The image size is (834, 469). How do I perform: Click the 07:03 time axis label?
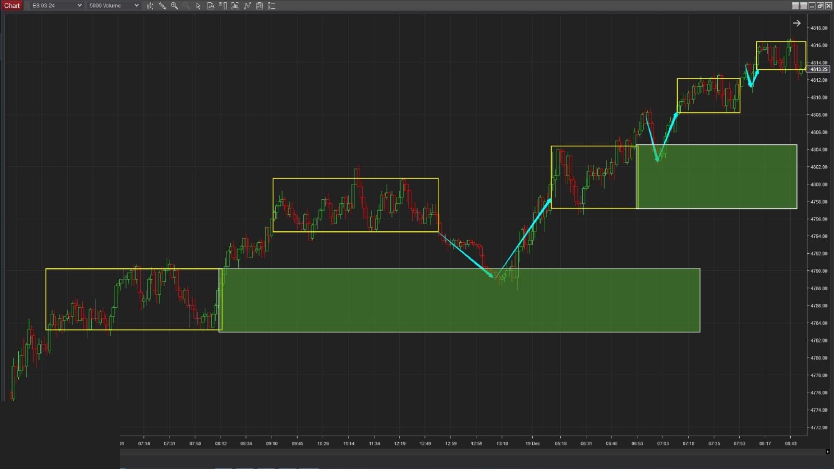pyautogui.click(x=663, y=444)
